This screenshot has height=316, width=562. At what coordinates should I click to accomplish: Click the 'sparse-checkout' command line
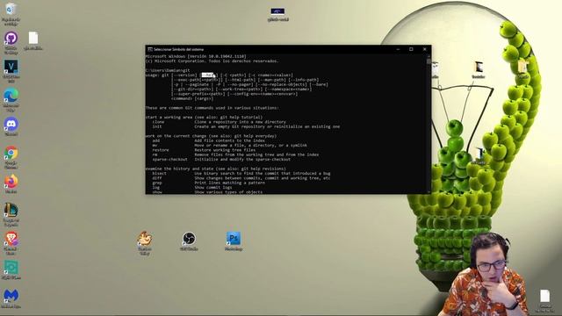coord(221,159)
